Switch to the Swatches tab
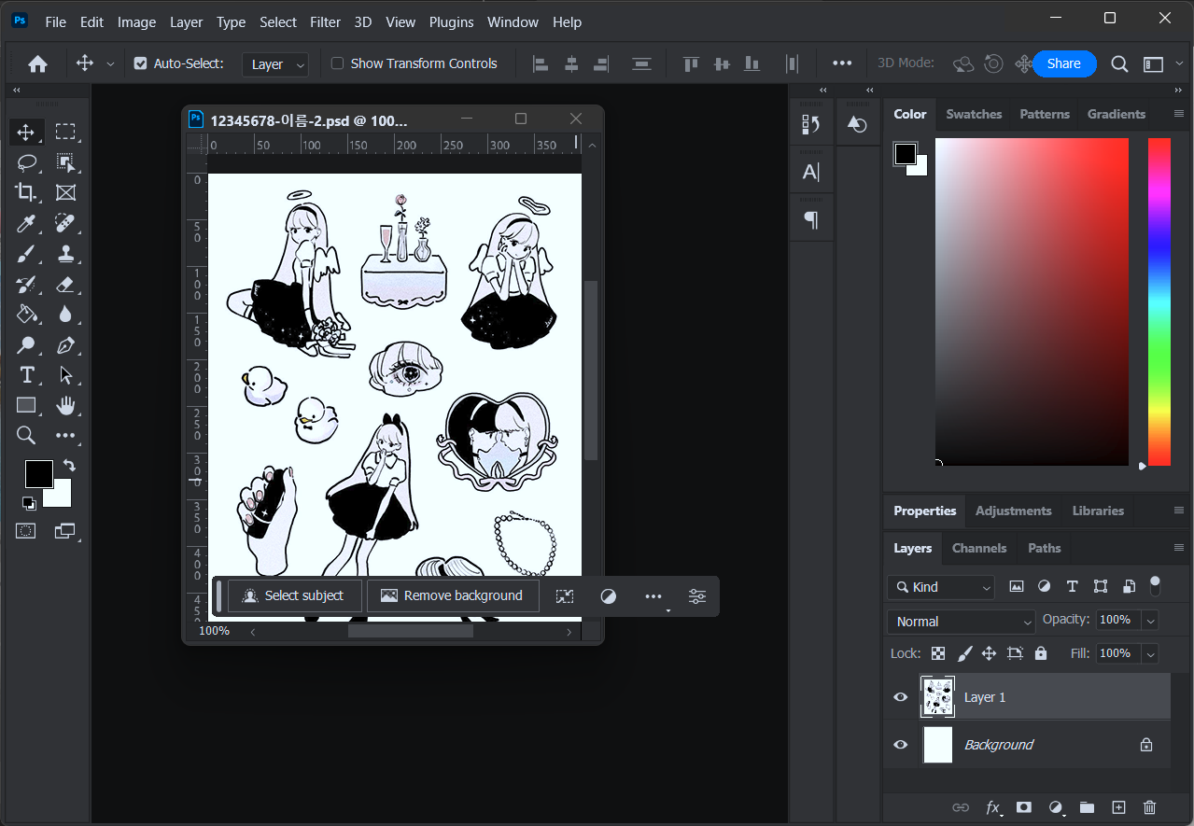Viewport: 1194px width, 826px height. [974, 114]
